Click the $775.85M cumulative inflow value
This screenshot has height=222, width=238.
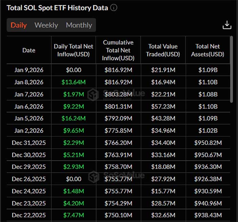coord(118,131)
